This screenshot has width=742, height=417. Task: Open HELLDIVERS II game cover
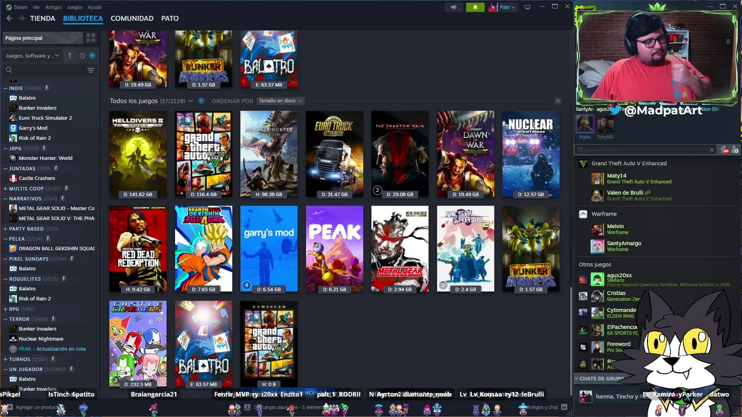pyautogui.click(x=138, y=154)
